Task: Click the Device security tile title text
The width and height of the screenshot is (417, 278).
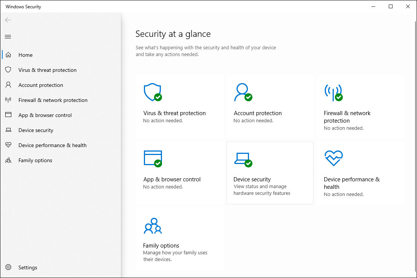Action: 252,179
